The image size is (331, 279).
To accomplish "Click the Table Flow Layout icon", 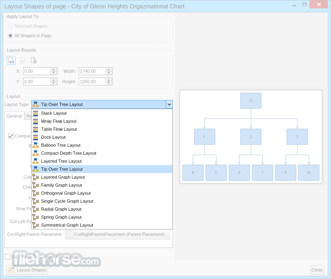I will click(x=36, y=130).
